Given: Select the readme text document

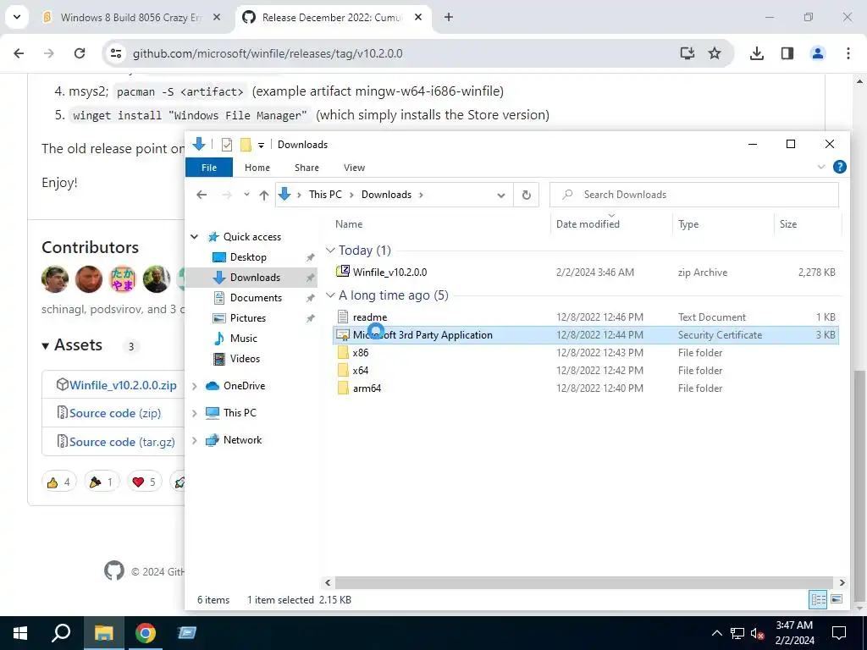Looking at the screenshot, I should (x=586, y=317).
